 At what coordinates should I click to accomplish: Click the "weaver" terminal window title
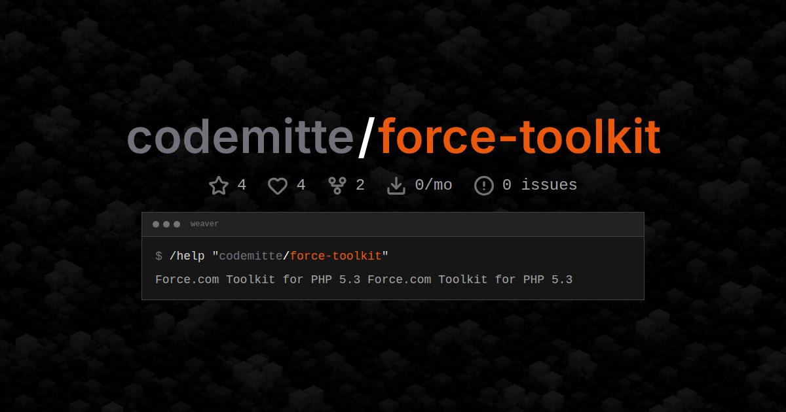click(204, 224)
